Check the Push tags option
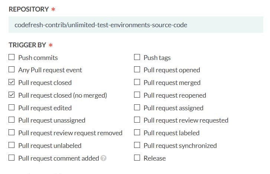Viewport: 270px width, 174px height. 137,57
